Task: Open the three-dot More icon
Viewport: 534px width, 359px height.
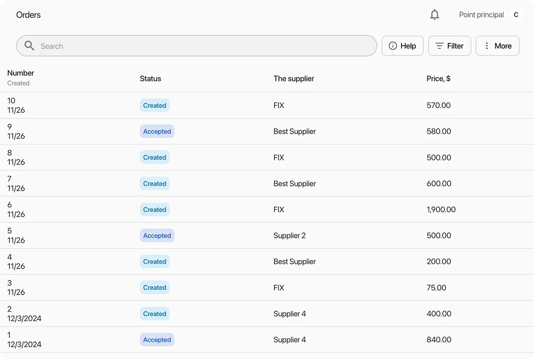Action: point(487,45)
